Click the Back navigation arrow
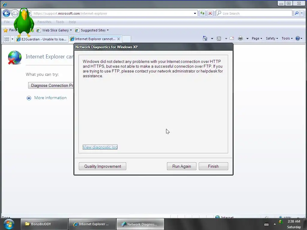The image size is (307, 230). tap(6, 13)
